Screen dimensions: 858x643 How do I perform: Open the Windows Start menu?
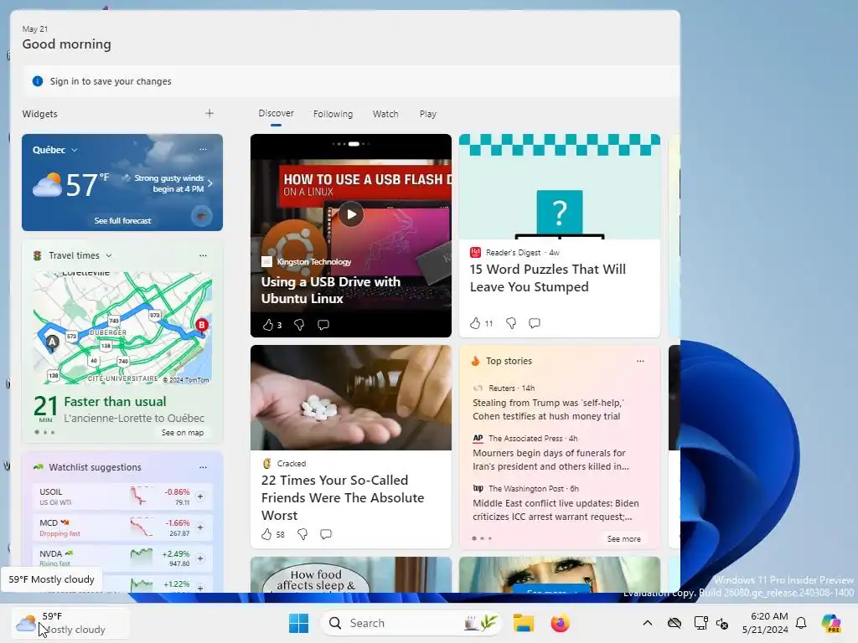click(299, 623)
